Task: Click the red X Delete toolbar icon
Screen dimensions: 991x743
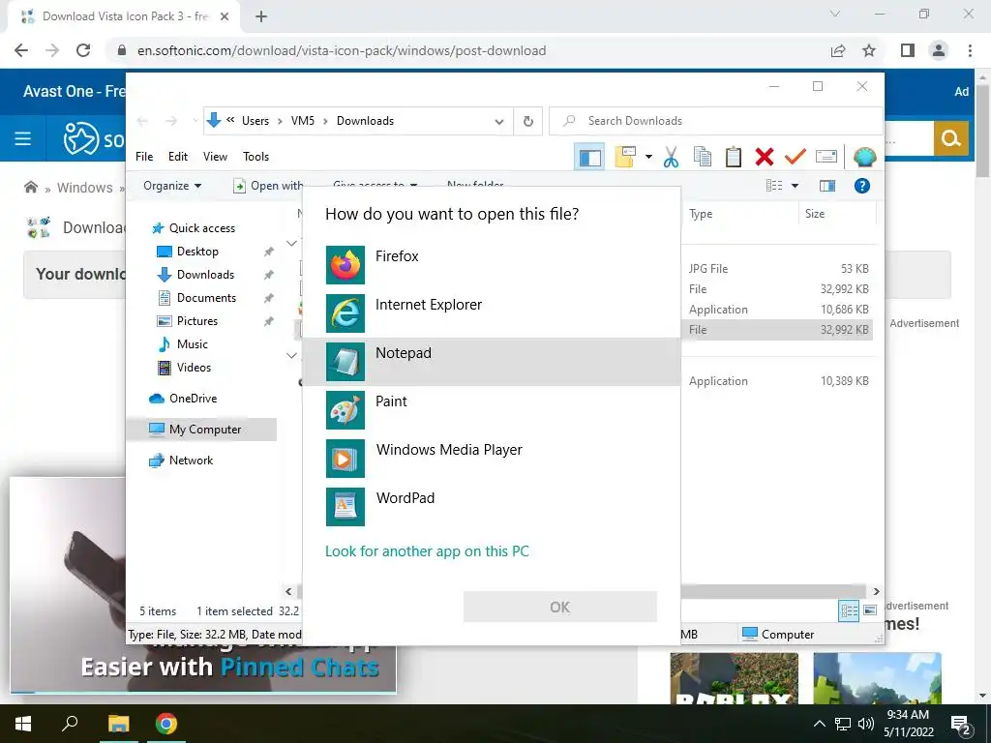Action: (765, 157)
